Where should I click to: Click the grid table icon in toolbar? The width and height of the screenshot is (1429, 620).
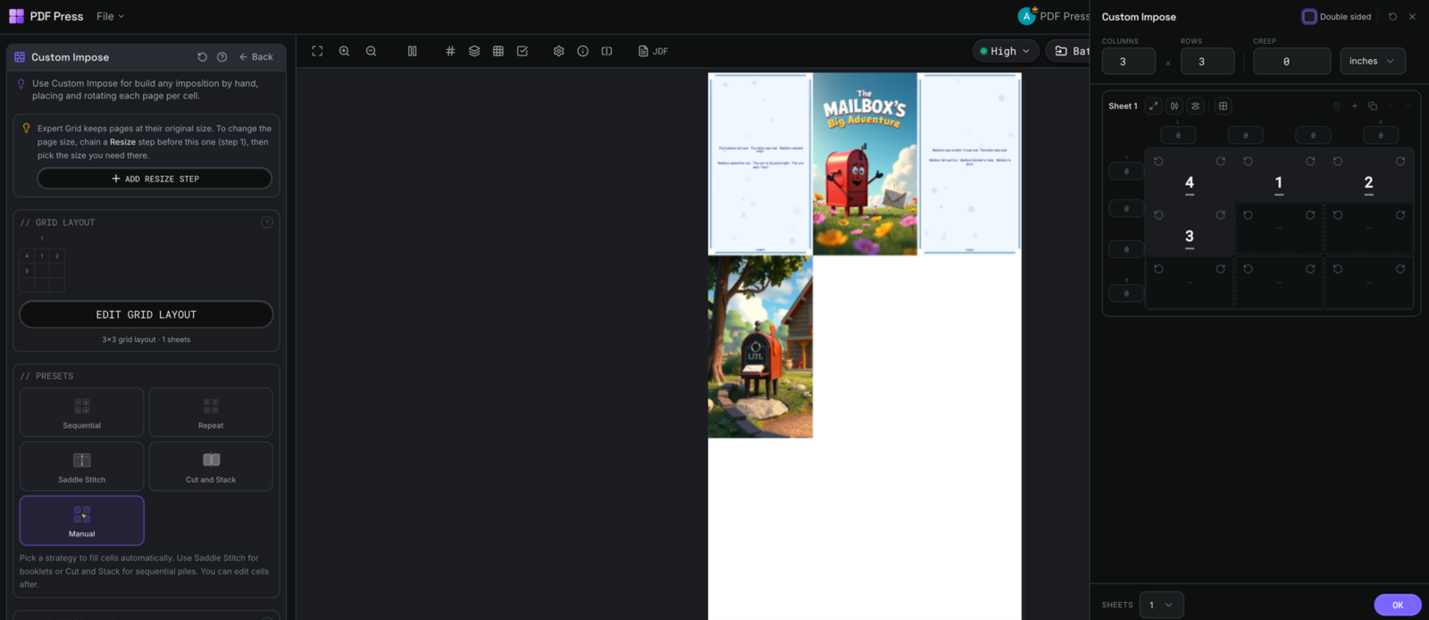coord(498,51)
